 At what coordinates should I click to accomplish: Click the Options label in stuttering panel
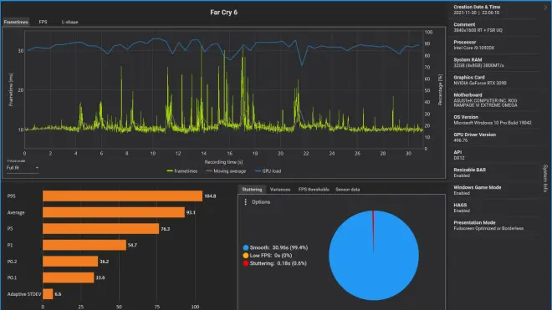tap(261, 202)
